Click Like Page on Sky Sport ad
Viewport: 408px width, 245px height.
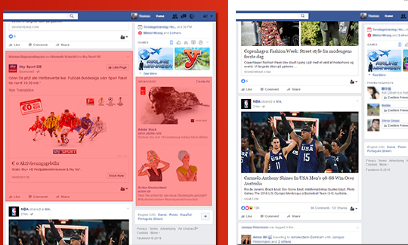click(x=117, y=67)
